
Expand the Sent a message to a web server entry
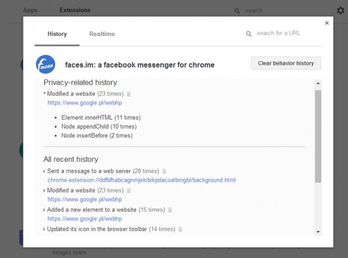pos(44,171)
